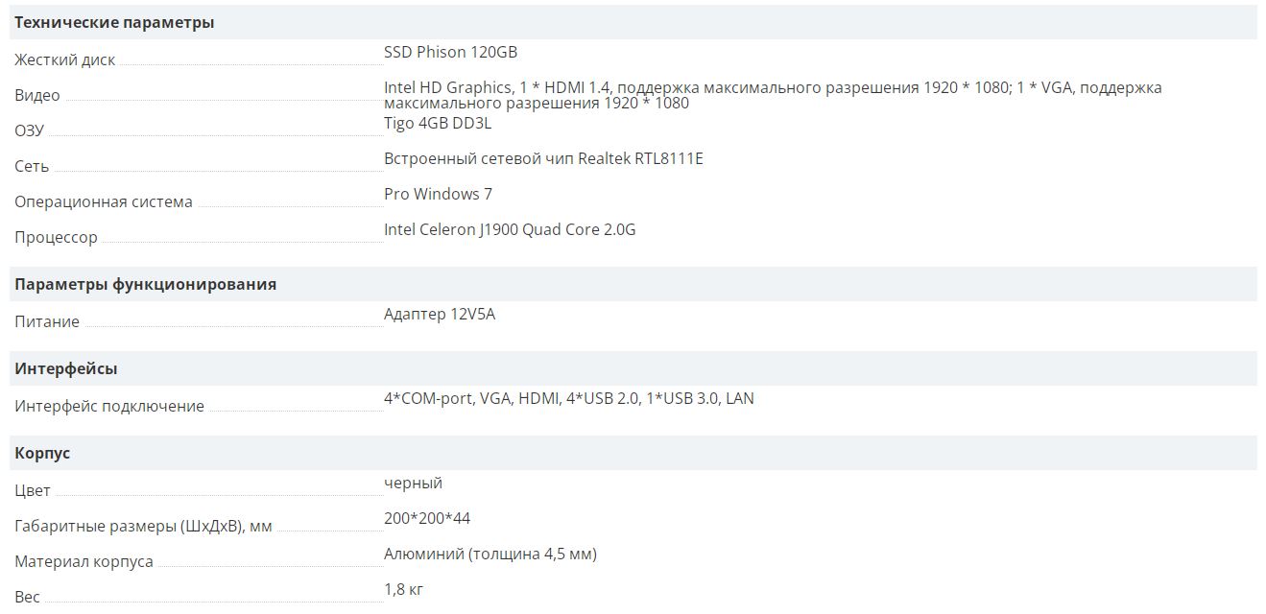Select the "Адаптер 12V5A" power value

(x=440, y=314)
